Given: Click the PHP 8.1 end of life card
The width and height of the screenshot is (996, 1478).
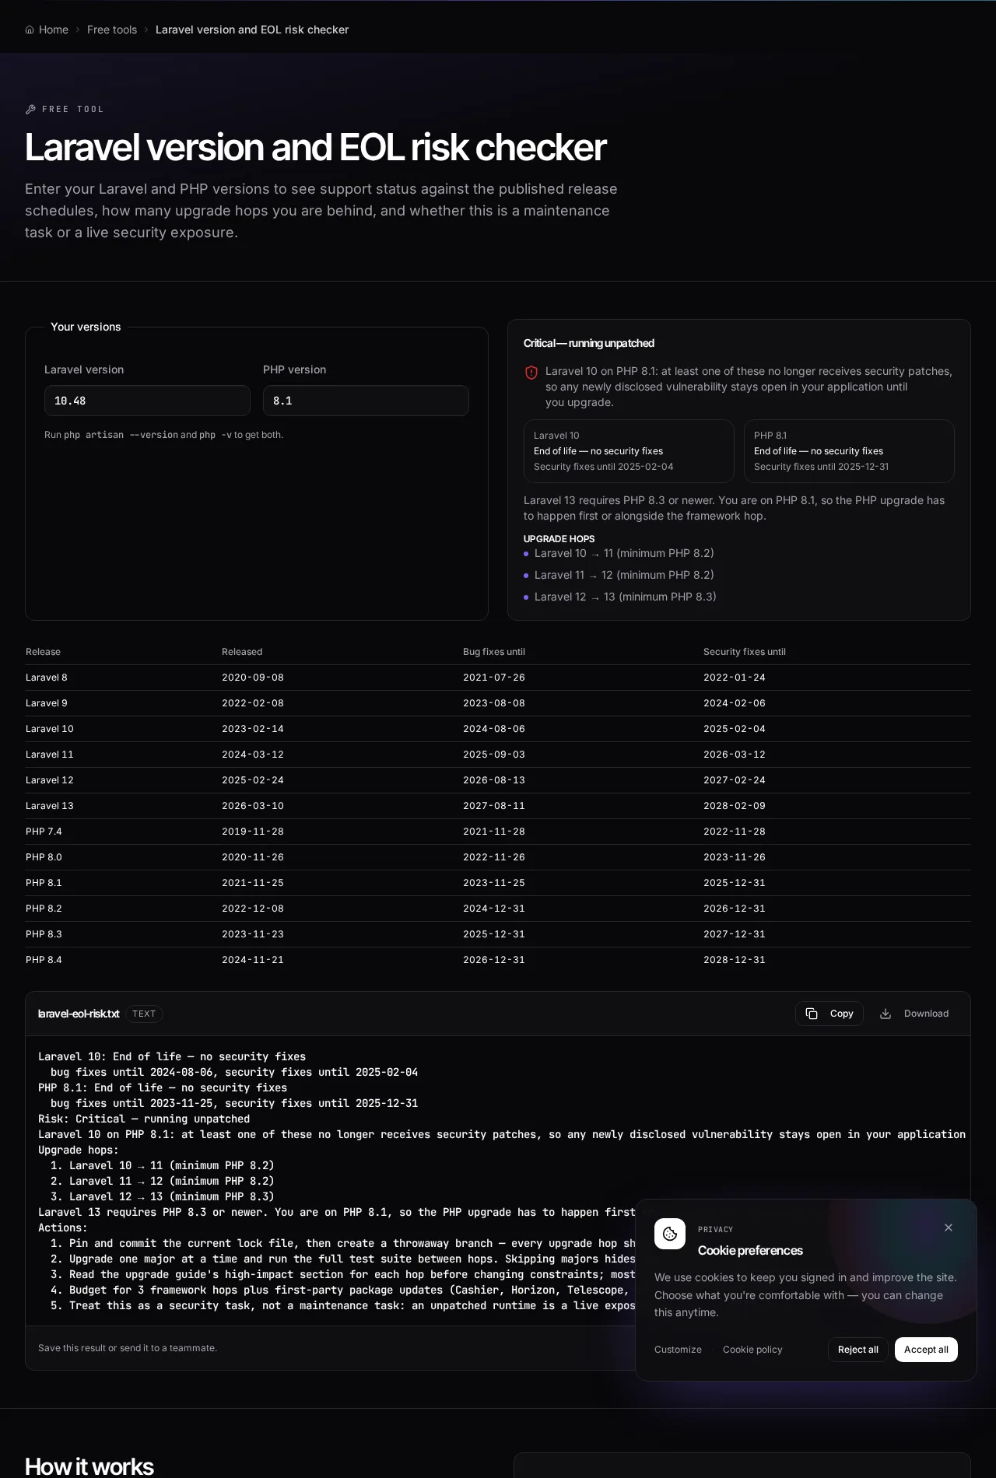Looking at the screenshot, I should click(x=849, y=451).
